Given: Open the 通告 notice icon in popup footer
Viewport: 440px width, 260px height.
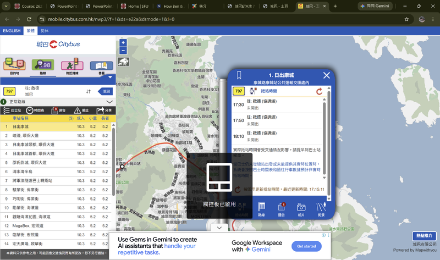Looking at the screenshot, I should (x=282, y=209).
